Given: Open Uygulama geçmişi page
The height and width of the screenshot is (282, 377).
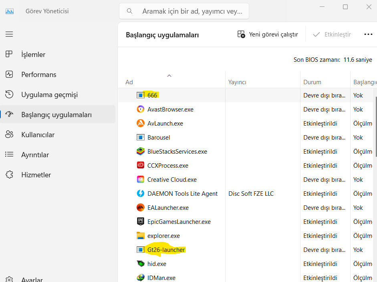Looking at the screenshot, I should click(58, 95).
